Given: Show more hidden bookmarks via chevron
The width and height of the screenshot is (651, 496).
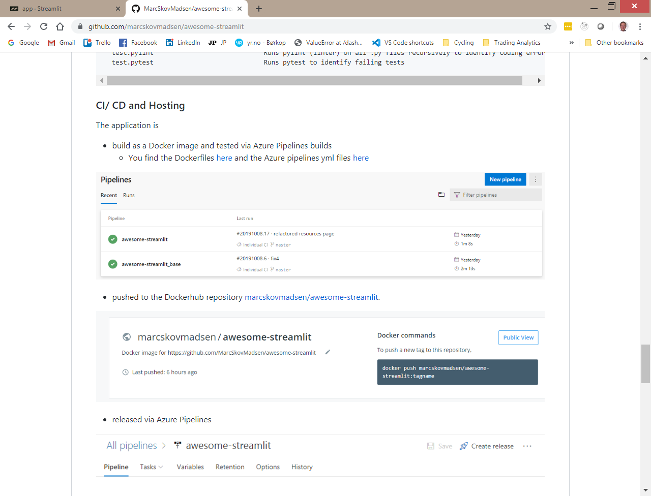Looking at the screenshot, I should (x=571, y=43).
